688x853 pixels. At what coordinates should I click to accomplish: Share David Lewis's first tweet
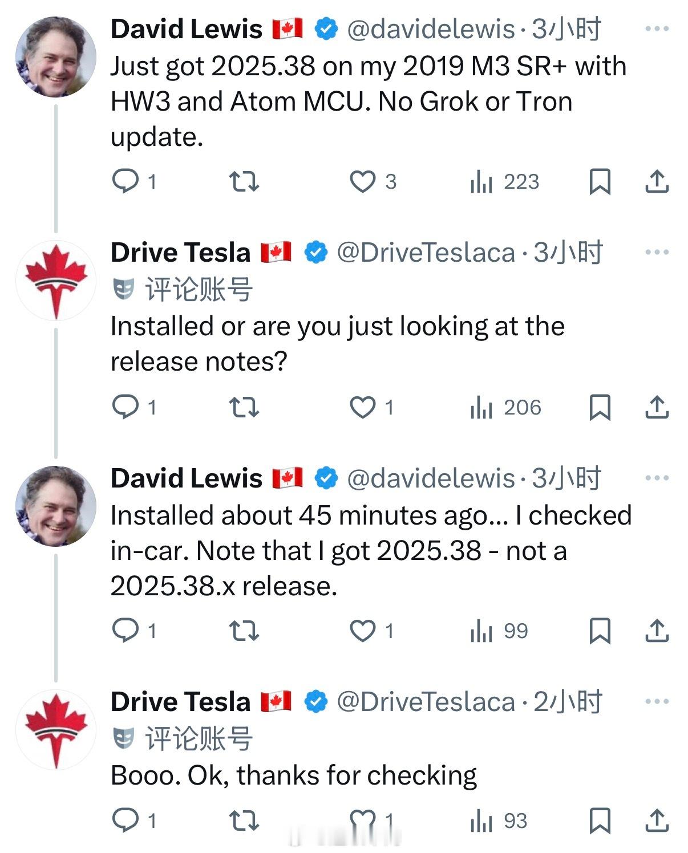coord(657,181)
